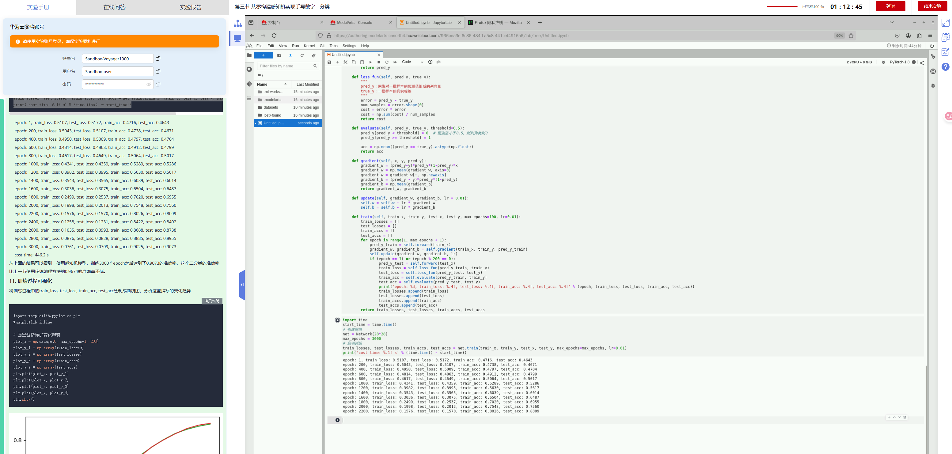
Task: Click the 结束实验 button
Action: [x=932, y=6]
